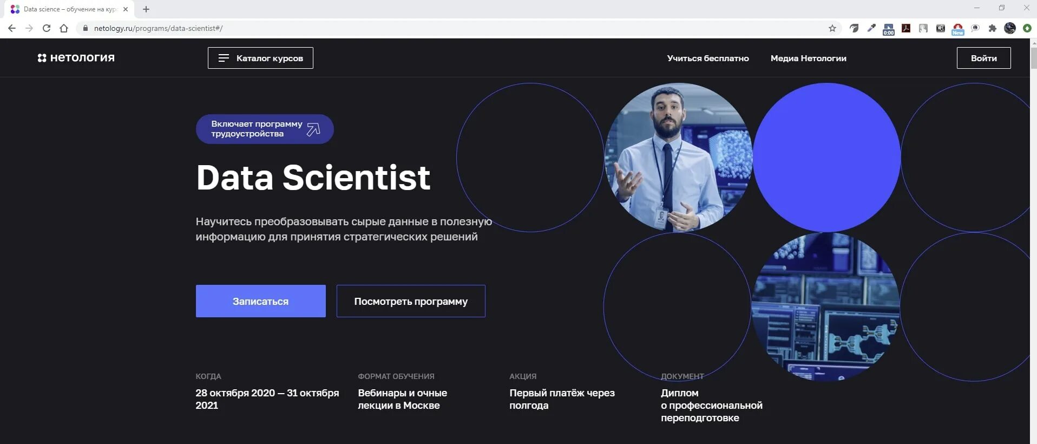Click the Научитесь преобразовывать сырые данные description
Screen dimensions: 1037x444
coord(344,229)
